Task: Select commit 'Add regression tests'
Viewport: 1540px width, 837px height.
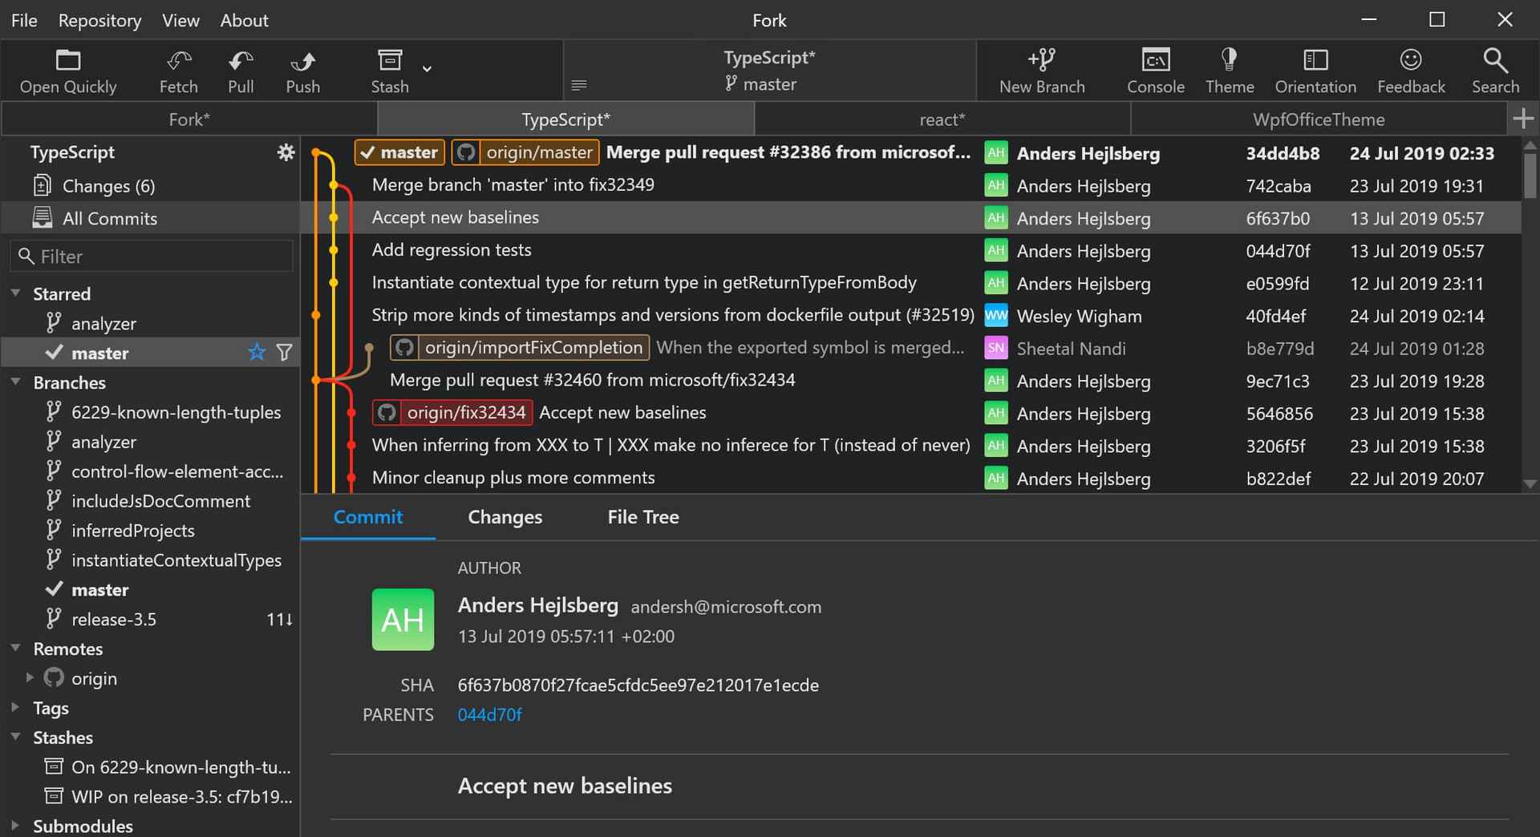Action: (x=911, y=250)
